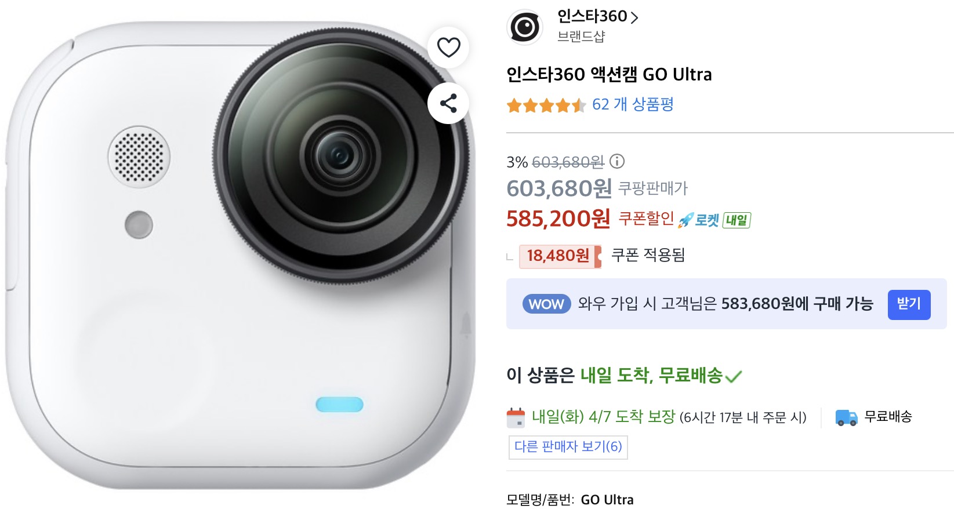Expand the 인스타360 brand shop chevron
This screenshot has width=954, height=509.
[x=634, y=18]
